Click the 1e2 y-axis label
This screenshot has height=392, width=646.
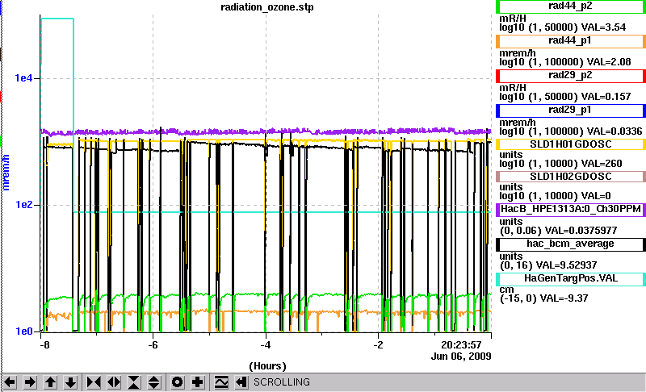coord(24,204)
